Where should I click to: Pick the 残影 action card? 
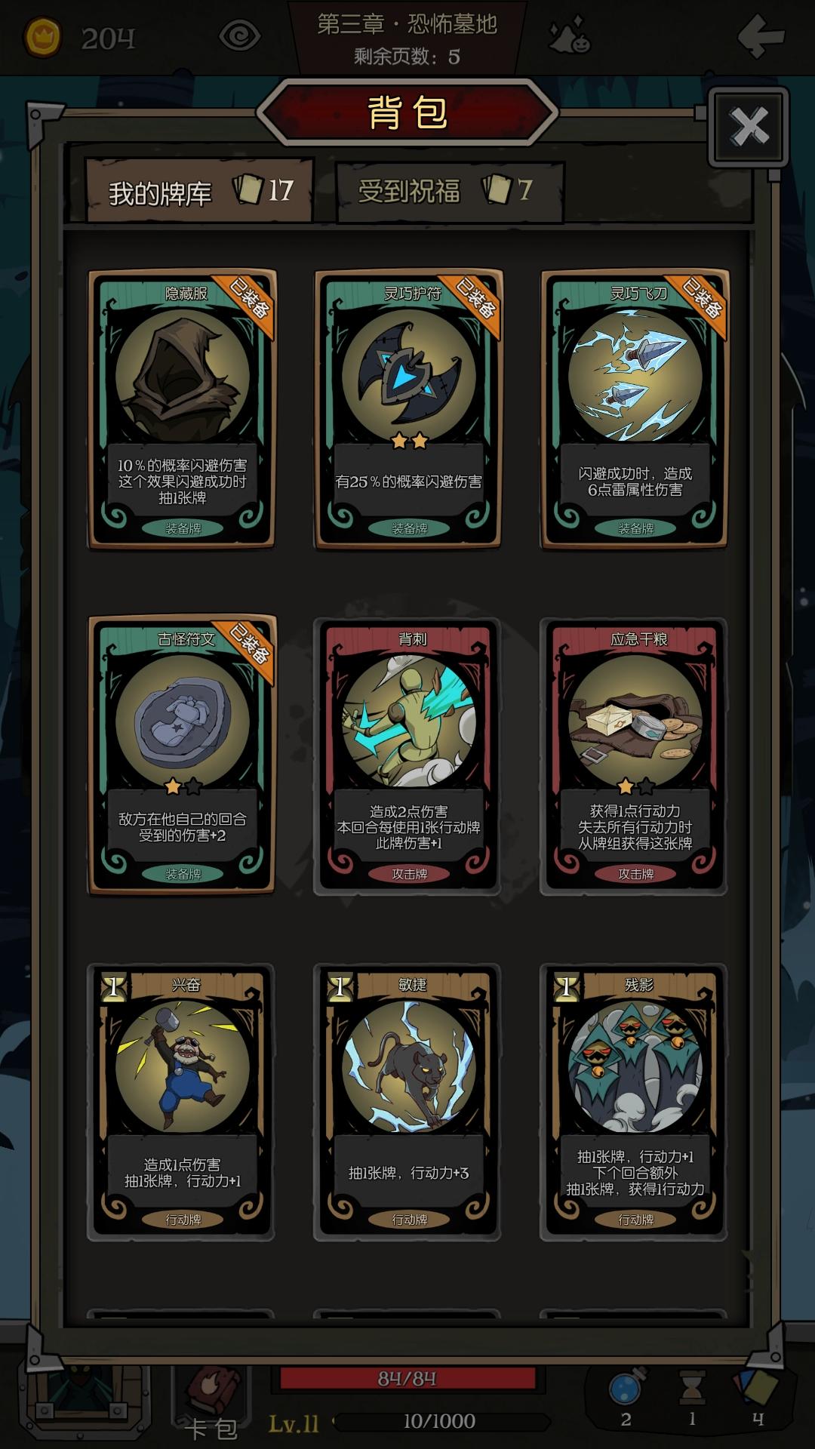634,1102
